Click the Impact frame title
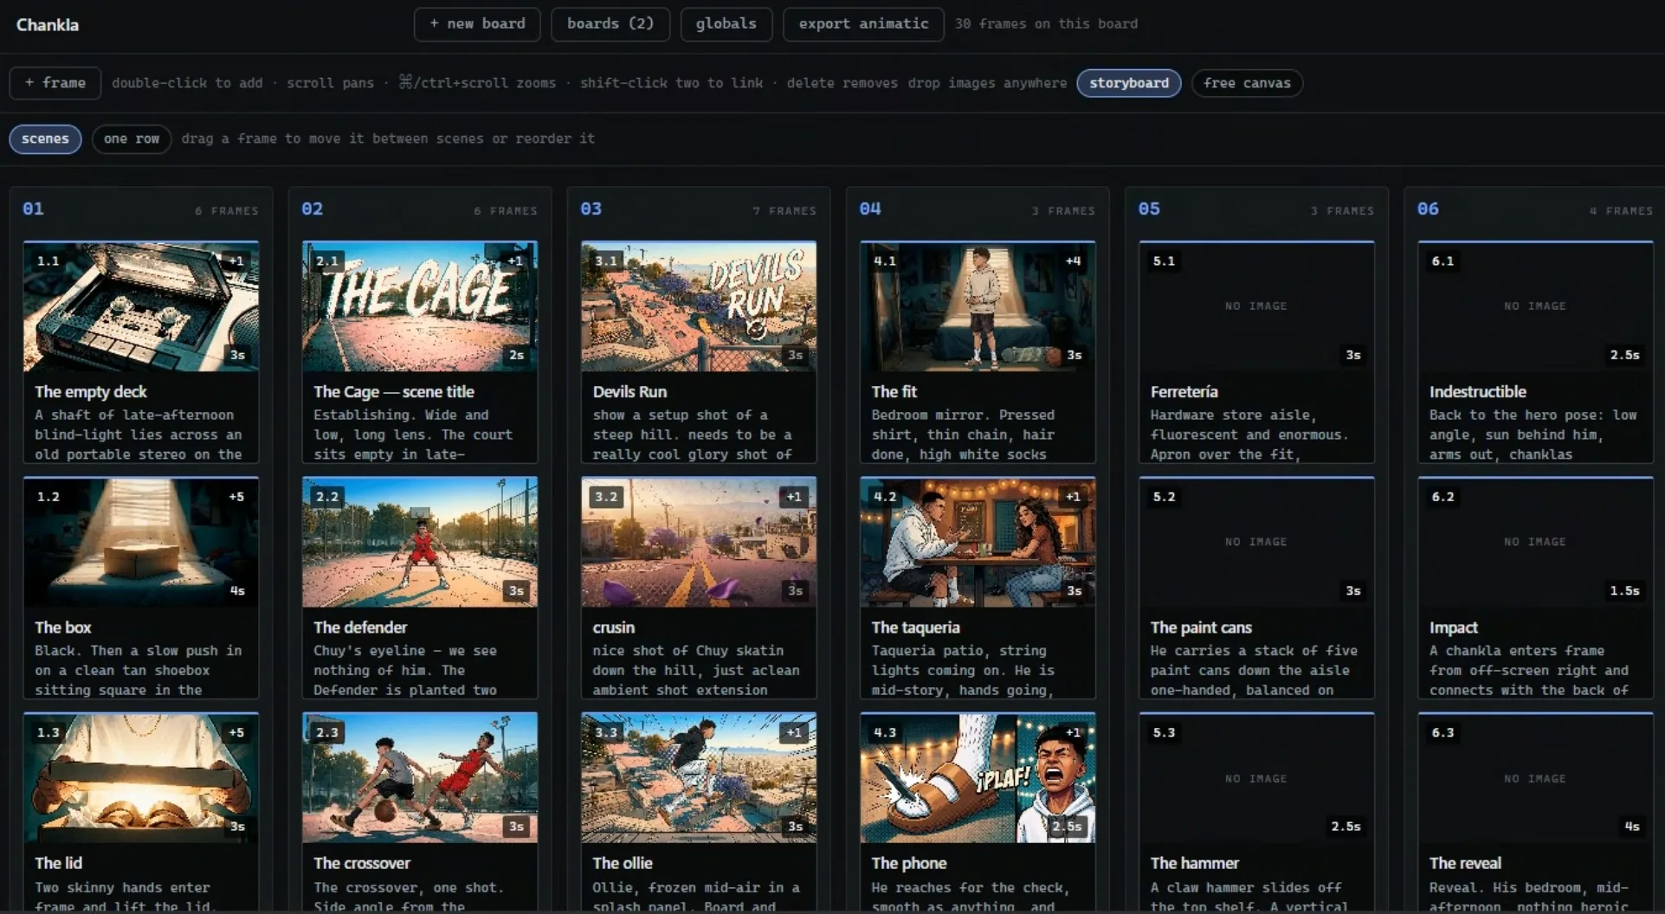This screenshot has width=1665, height=914. 1453,628
